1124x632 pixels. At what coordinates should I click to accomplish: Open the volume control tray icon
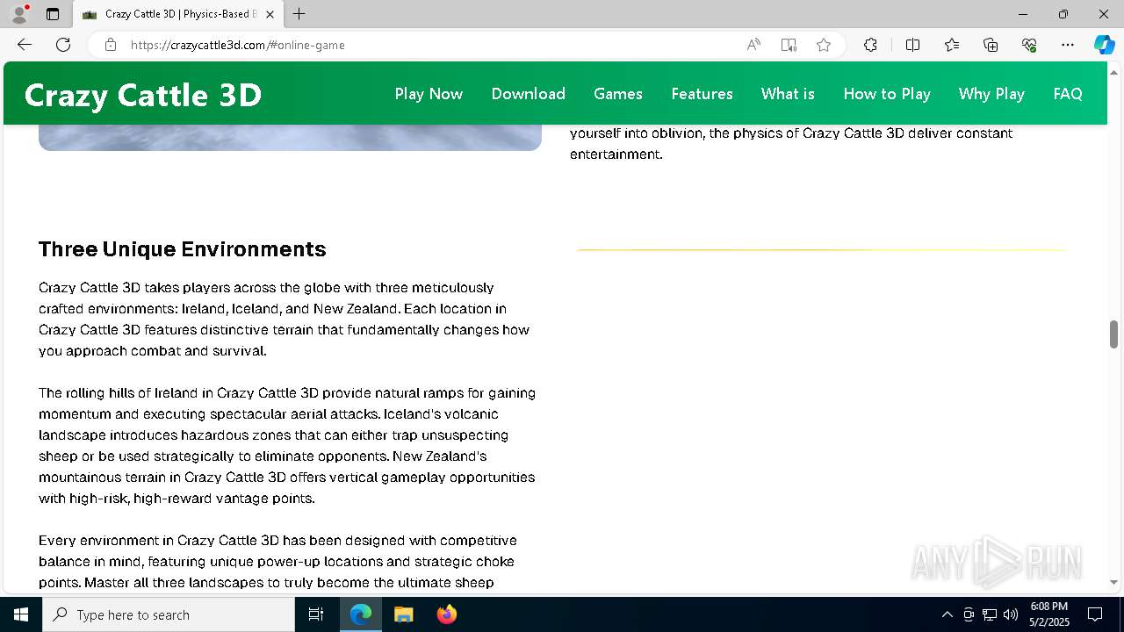tap(1011, 614)
